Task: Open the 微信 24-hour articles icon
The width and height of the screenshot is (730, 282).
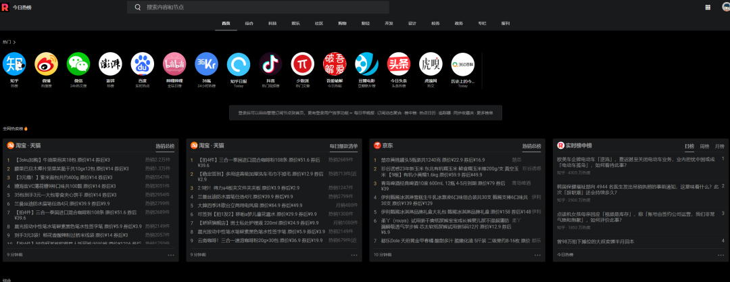Action: click(x=78, y=64)
